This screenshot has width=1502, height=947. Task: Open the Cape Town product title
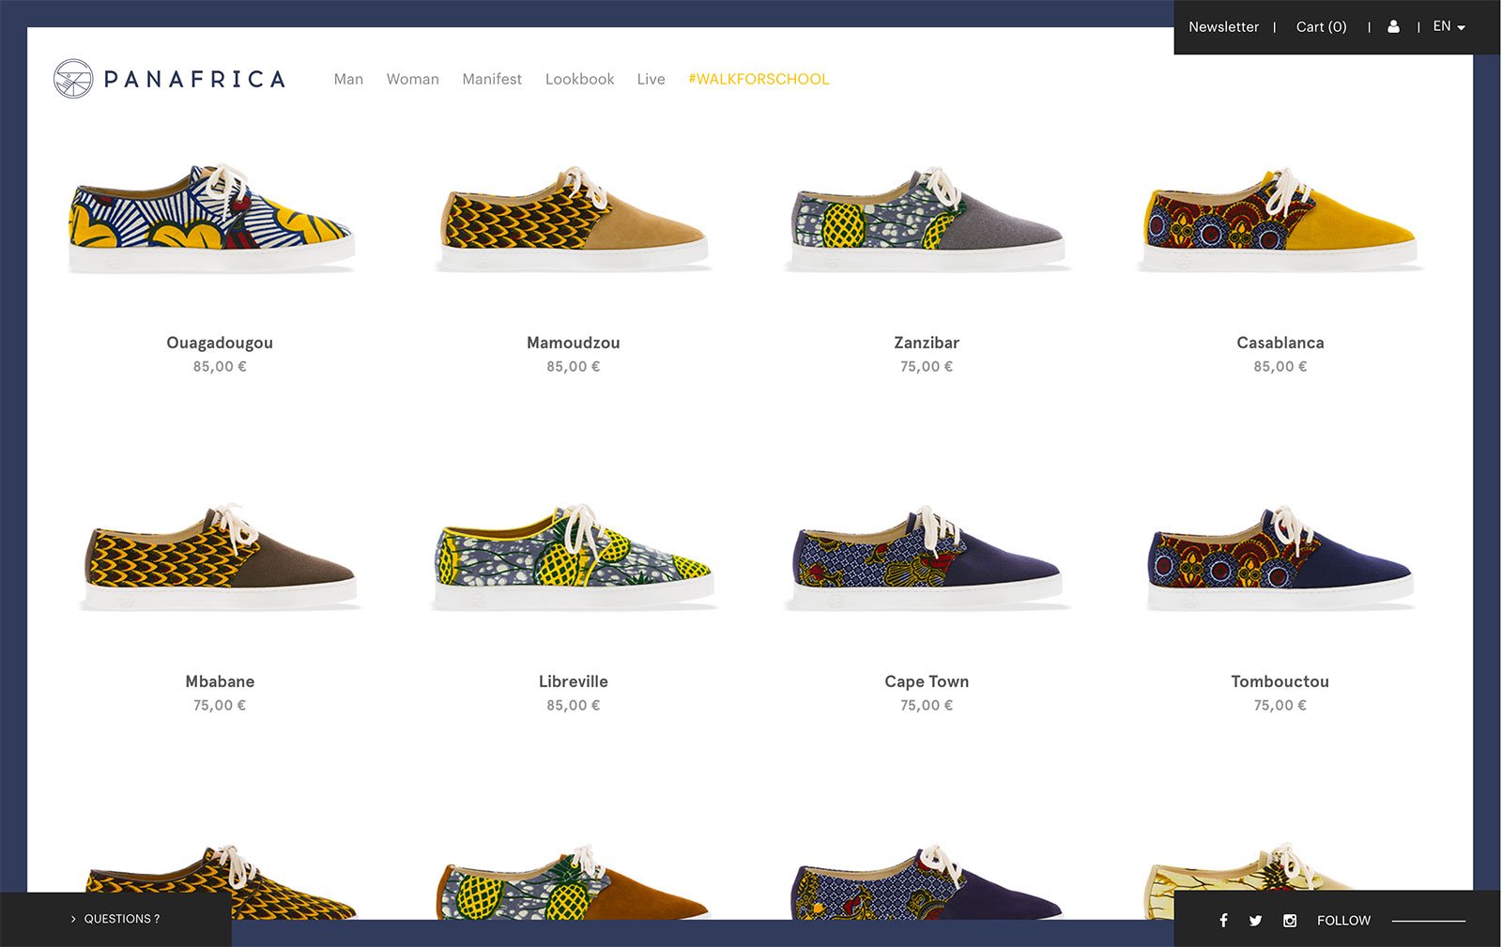(x=927, y=681)
